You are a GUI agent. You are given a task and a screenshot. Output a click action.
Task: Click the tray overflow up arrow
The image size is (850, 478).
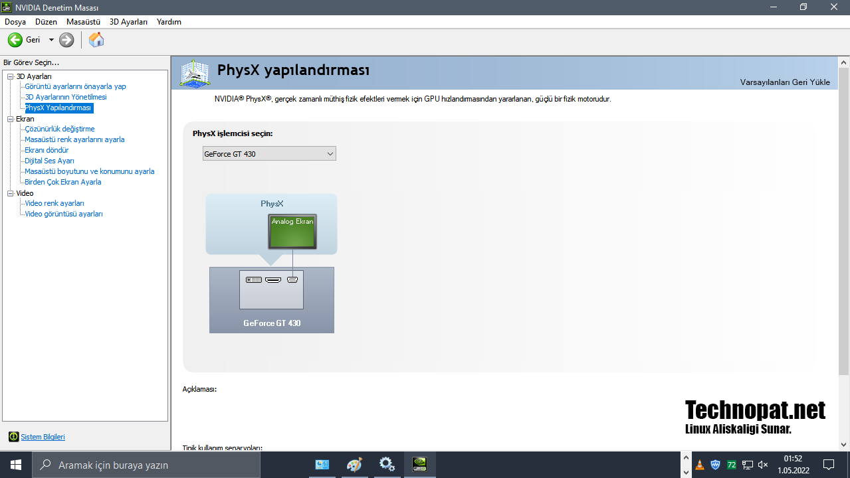click(x=687, y=457)
